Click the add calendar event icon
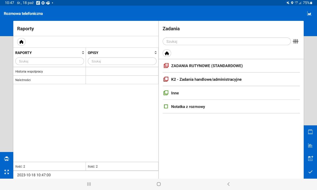Viewport: 317px width, 190px height. [x=310, y=159]
